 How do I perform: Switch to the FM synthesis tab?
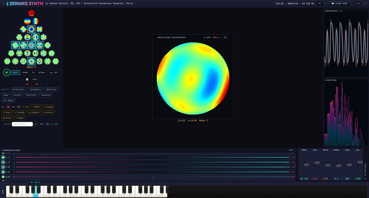33,72
